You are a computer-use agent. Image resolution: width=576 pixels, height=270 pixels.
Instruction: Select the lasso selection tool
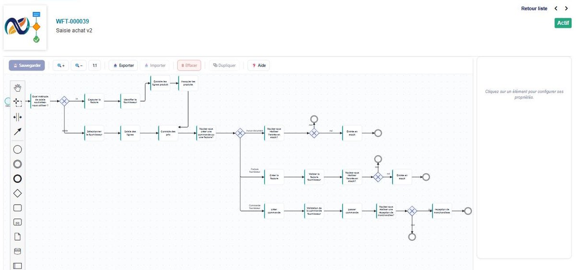pyautogui.click(x=18, y=102)
